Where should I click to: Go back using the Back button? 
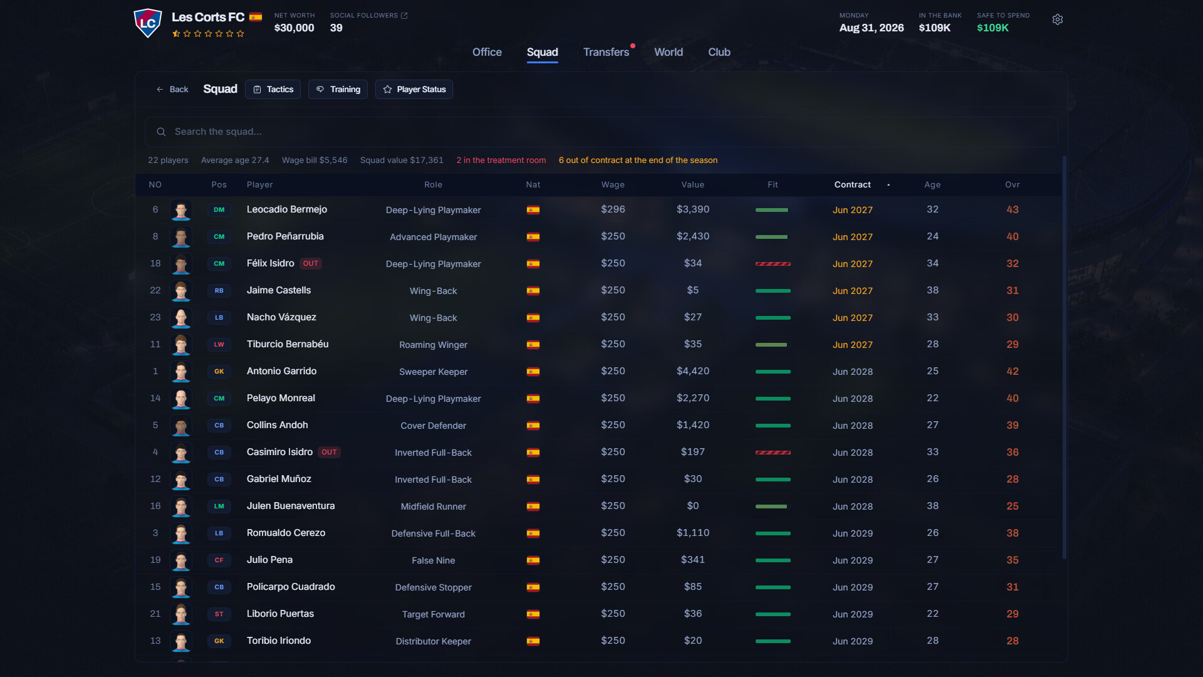tap(172, 90)
